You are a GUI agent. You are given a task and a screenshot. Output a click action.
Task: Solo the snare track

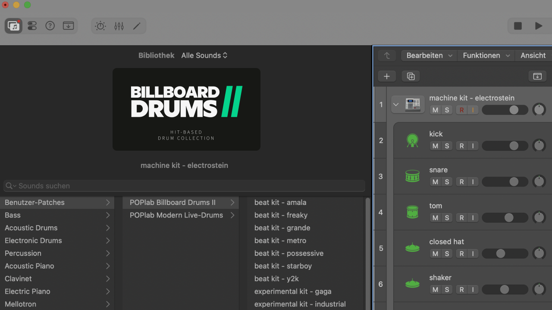tap(447, 182)
